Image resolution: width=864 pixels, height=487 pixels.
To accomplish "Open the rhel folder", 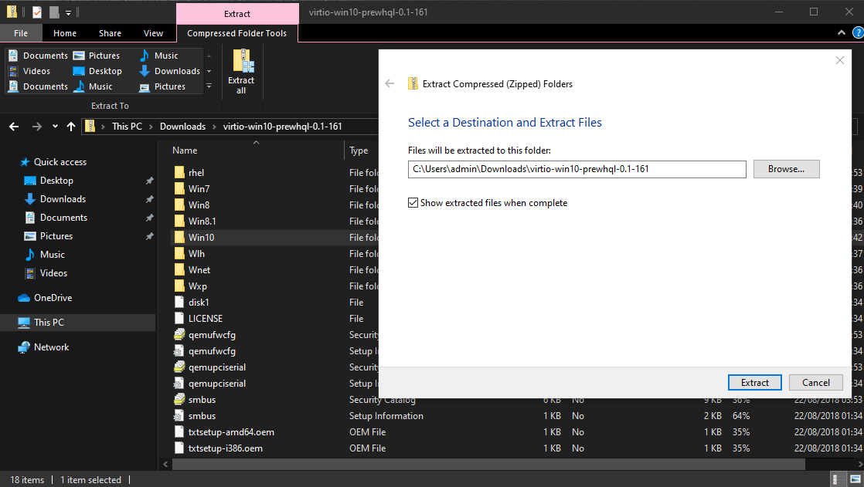I will pos(189,172).
